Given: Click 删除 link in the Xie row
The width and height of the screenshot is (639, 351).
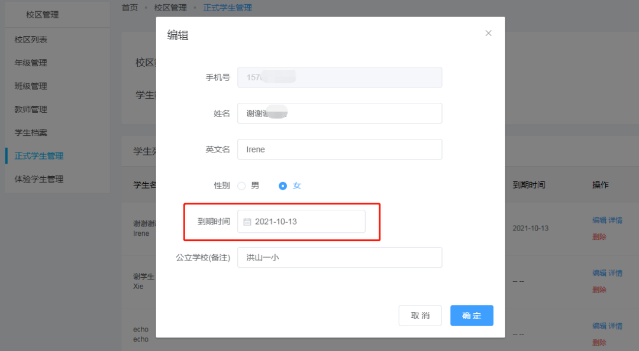Looking at the screenshot, I should click(x=599, y=290).
